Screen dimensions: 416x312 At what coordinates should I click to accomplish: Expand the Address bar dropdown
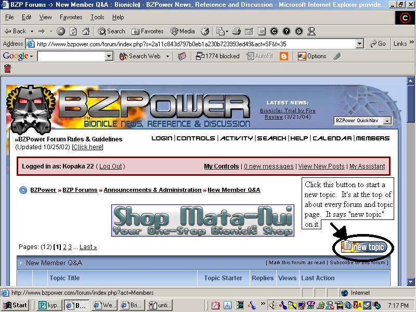(359, 44)
